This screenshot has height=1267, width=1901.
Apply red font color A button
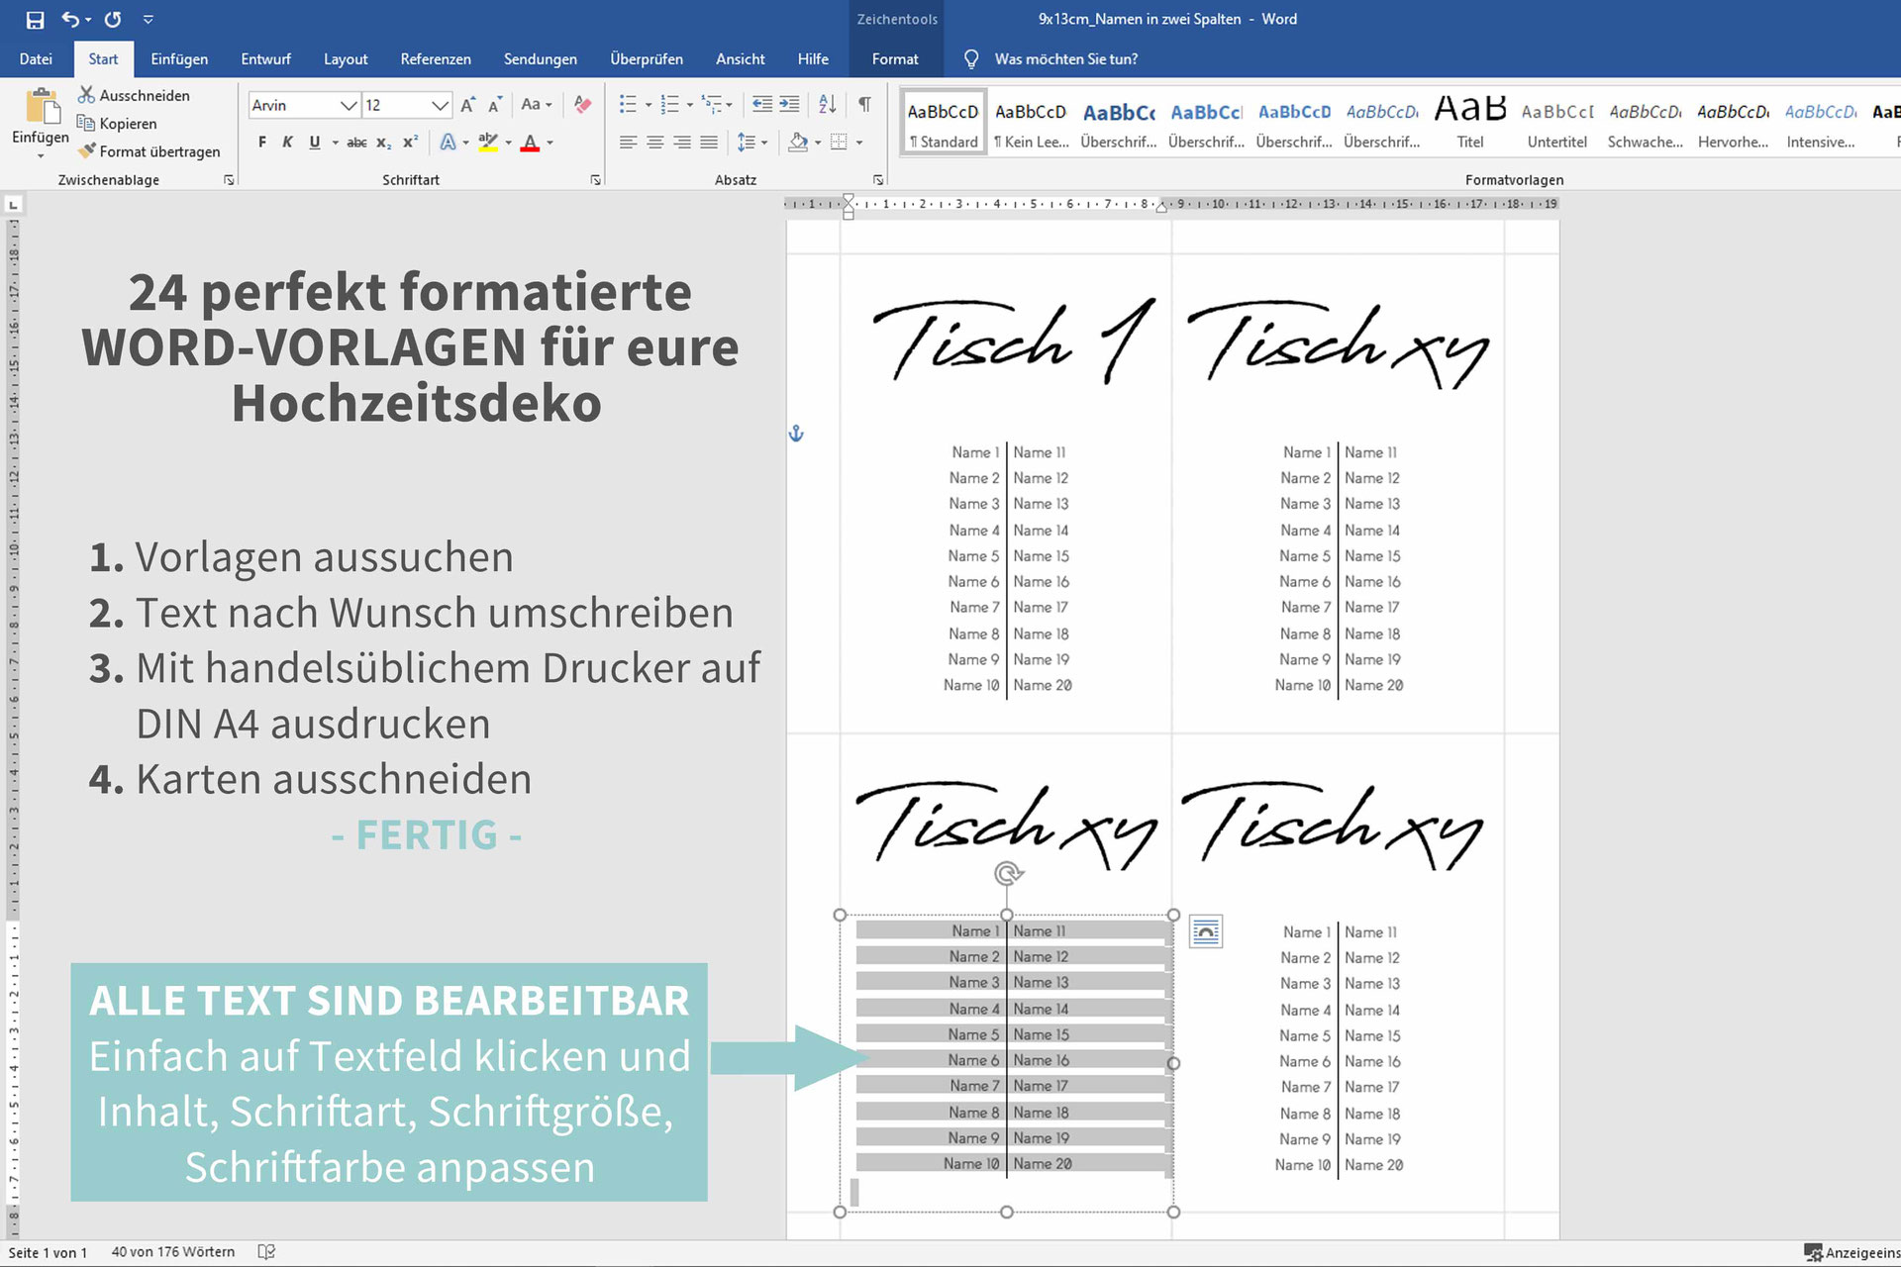(x=530, y=143)
